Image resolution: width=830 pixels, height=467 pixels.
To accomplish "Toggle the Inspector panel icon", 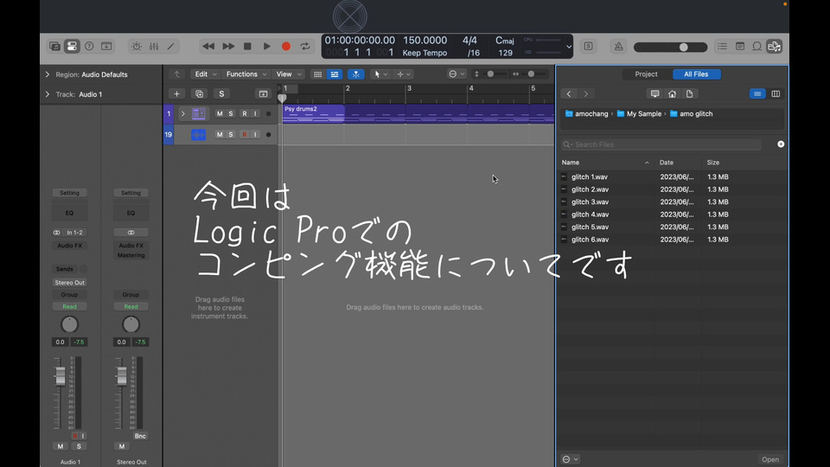I will point(72,47).
